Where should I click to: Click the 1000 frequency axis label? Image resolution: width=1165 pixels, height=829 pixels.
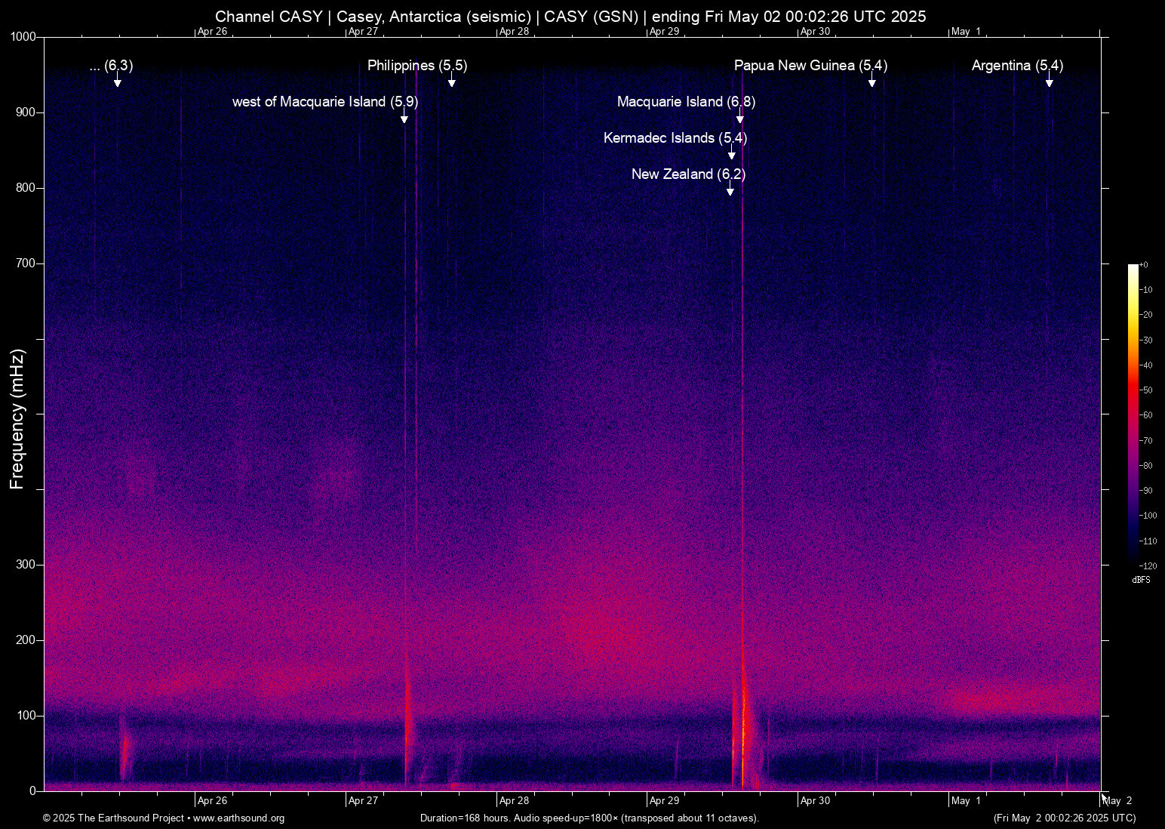point(24,35)
